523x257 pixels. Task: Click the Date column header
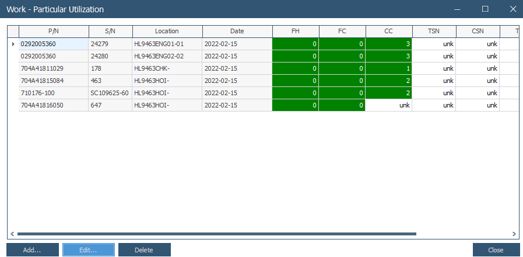(237, 32)
